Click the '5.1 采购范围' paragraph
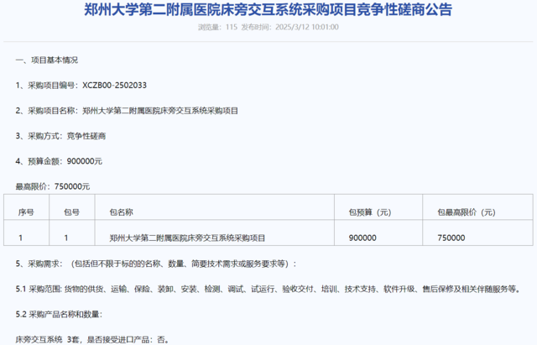The height and width of the screenshot is (345, 537). tap(268, 289)
